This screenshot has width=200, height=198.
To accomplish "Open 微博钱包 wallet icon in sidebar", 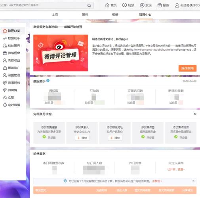I will [x=5, y=83].
